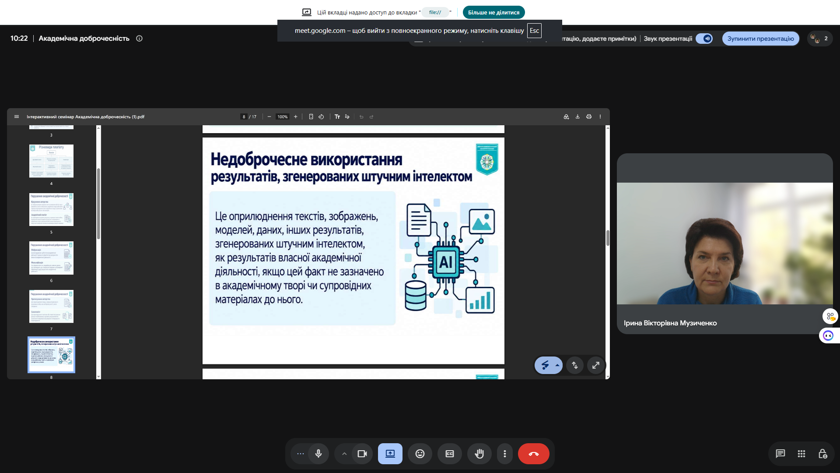Toggle the PDF sidebar menu icon
The height and width of the screenshot is (473, 840).
click(x=17, y=116)
